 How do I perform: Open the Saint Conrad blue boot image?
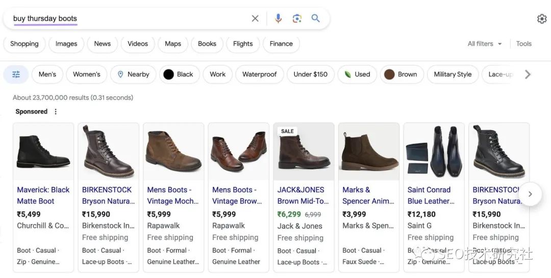434,151
